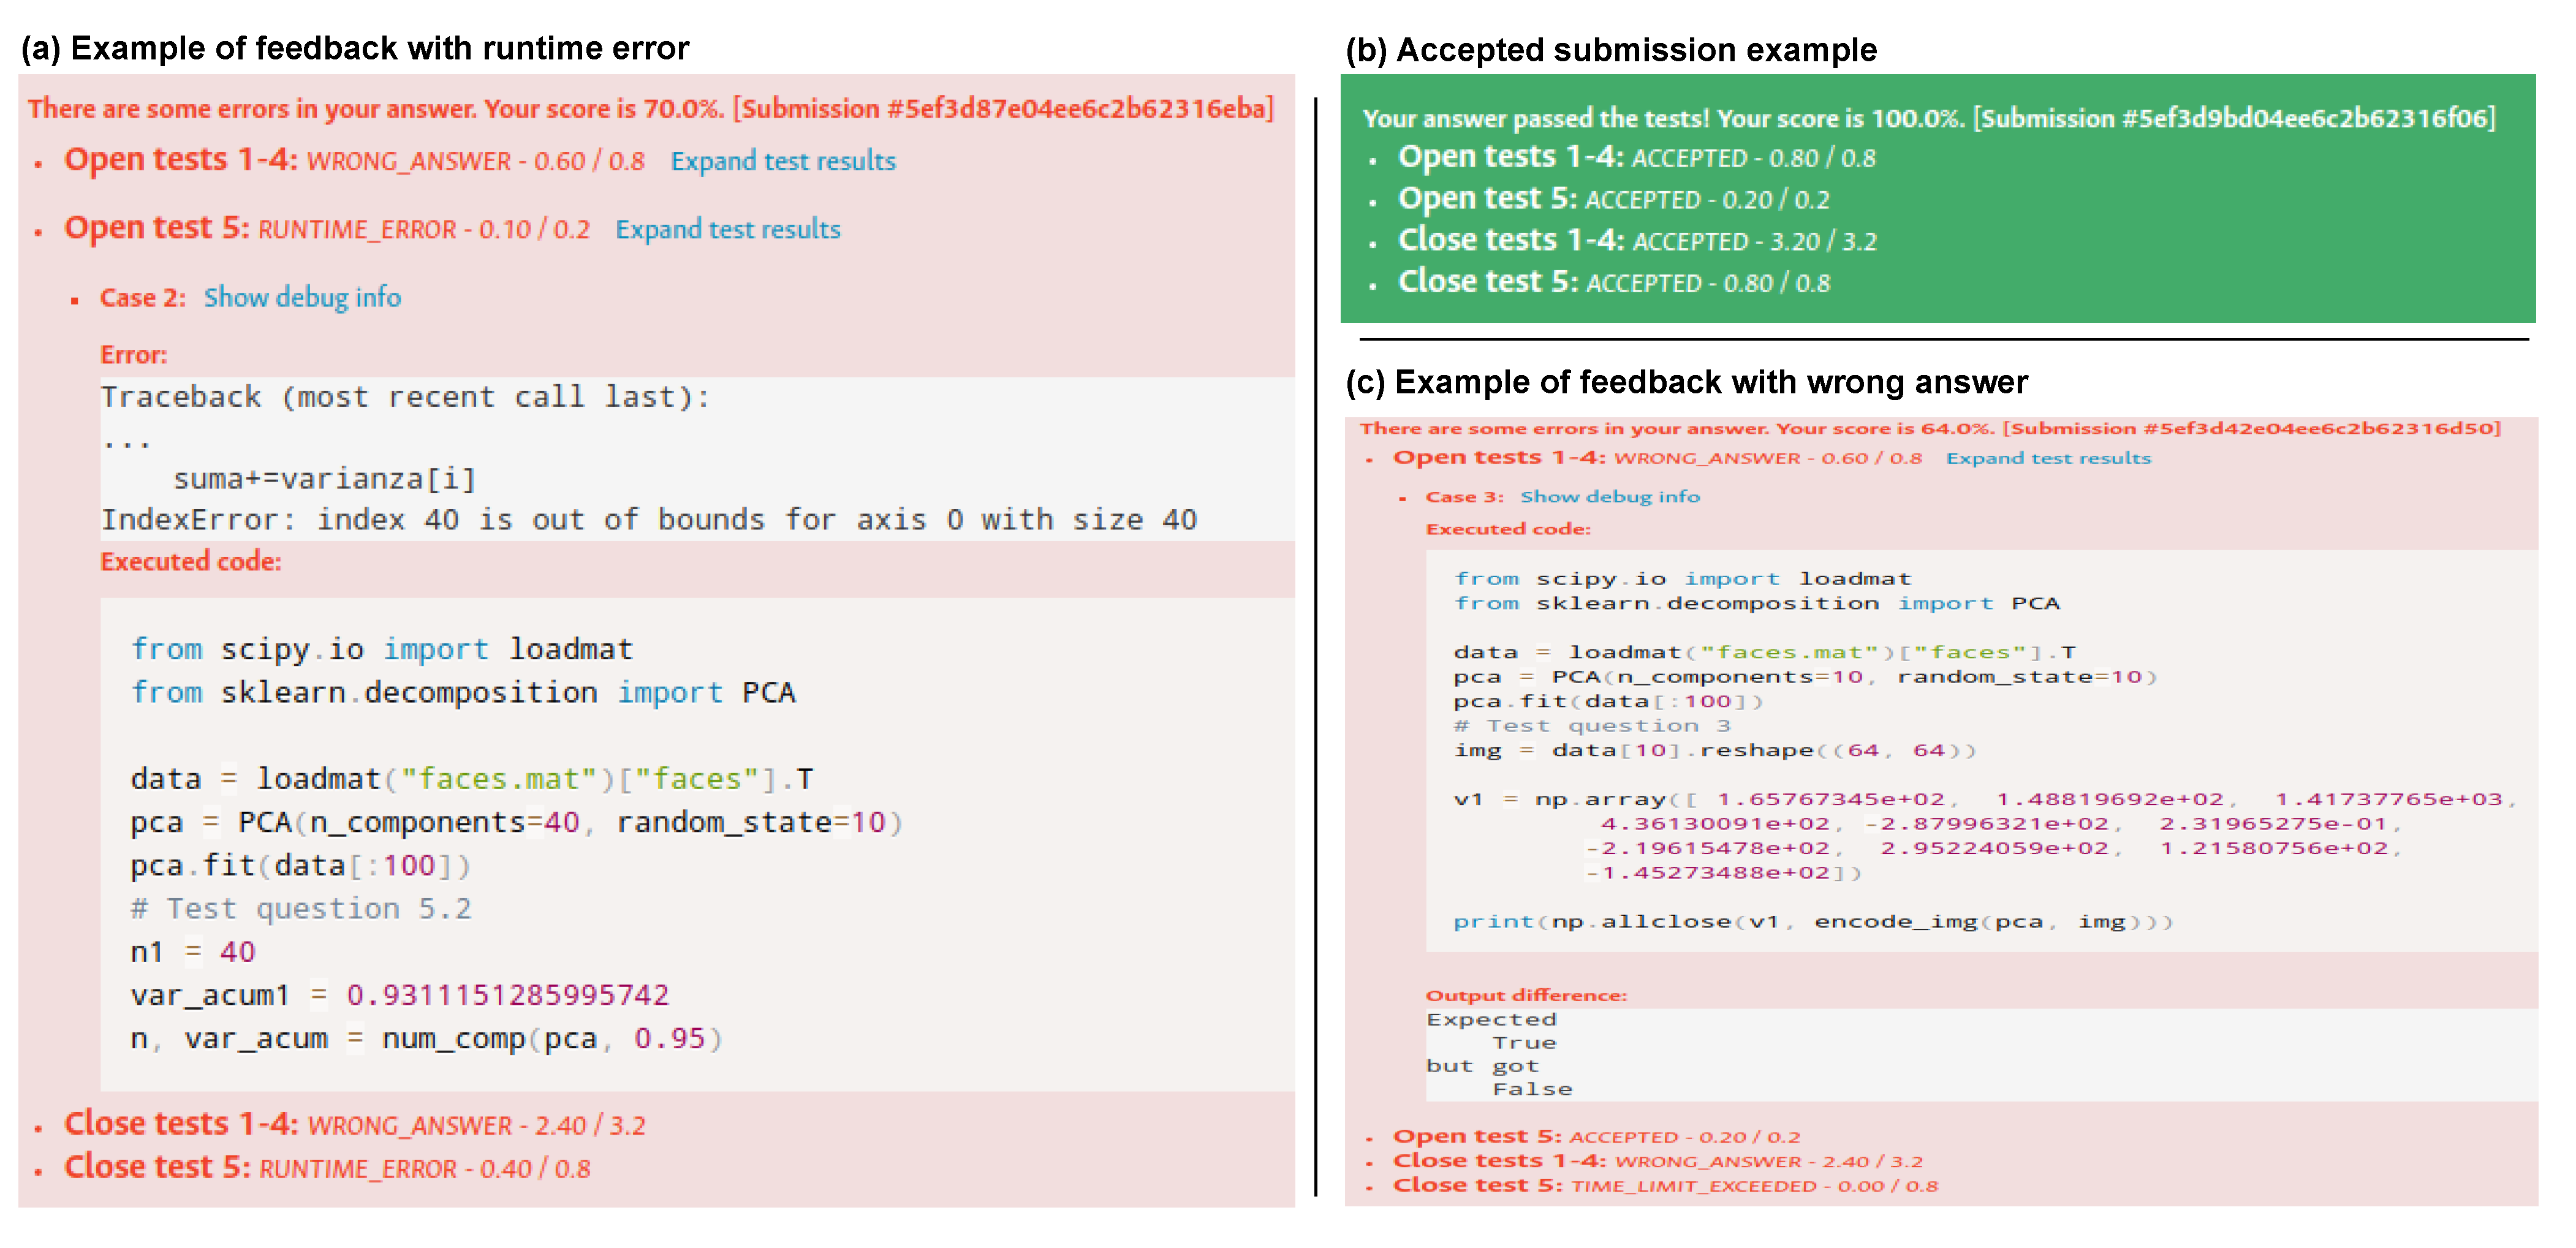This screenshot has height=1248, width=2576.
Task: Click Case 3 label in wrong answer feedback
Action: pos(1464,497)
